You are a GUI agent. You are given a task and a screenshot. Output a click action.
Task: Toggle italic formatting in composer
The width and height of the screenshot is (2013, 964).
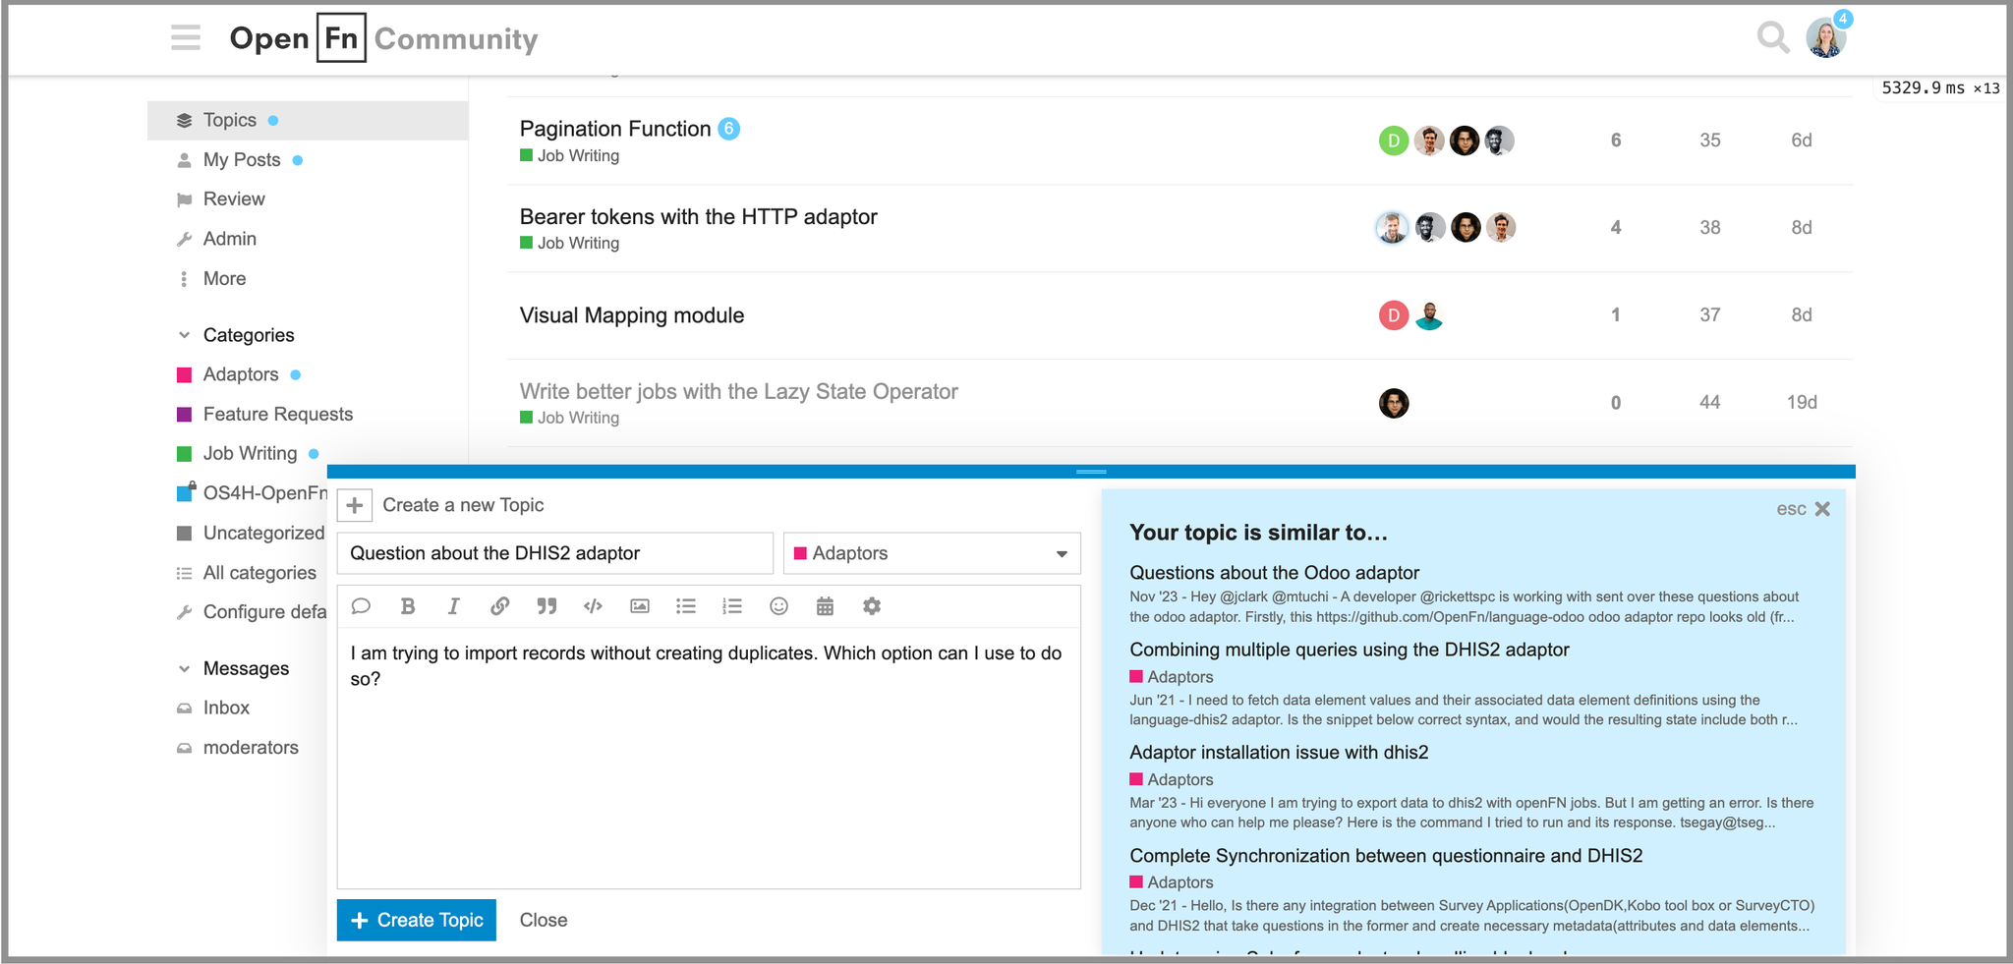[453, 606]
